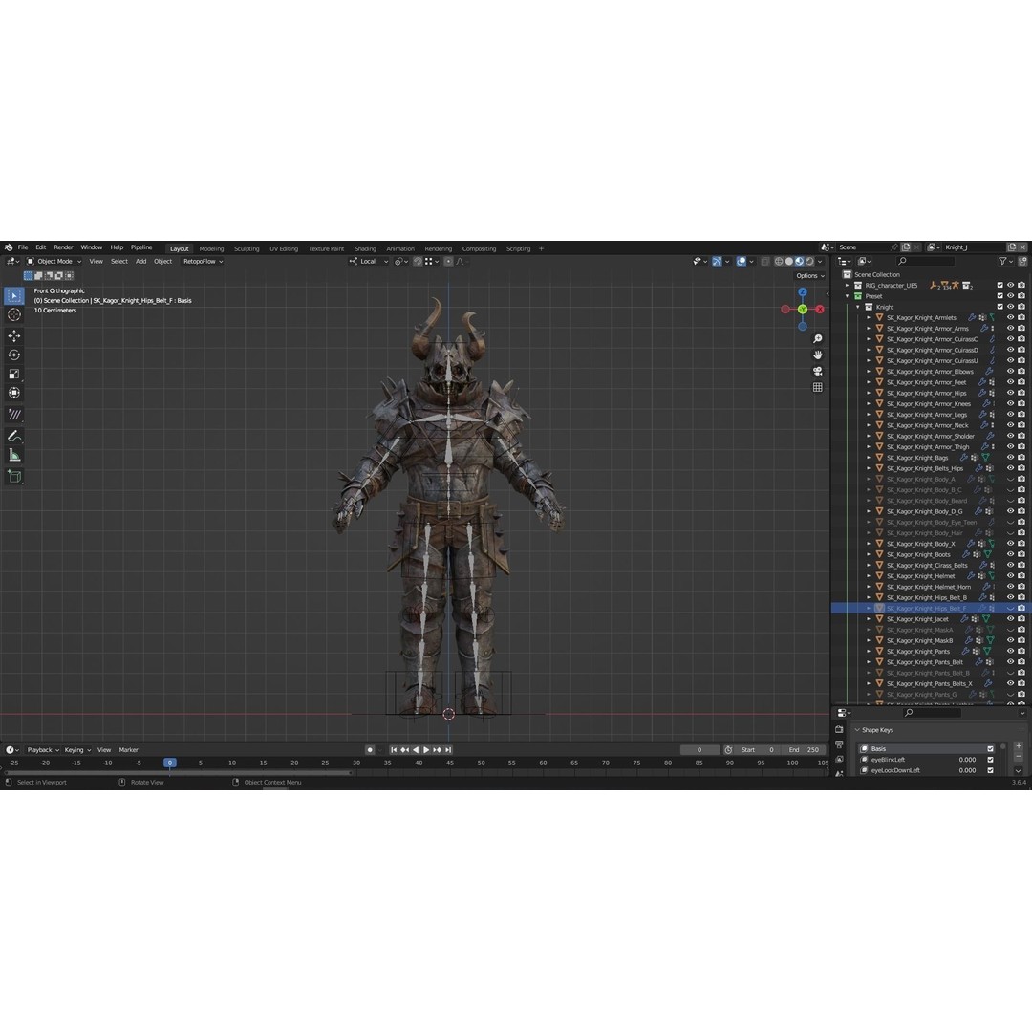Select the Scale tool
This screenshot has height=1032, width=1032.
pos(13,374)
